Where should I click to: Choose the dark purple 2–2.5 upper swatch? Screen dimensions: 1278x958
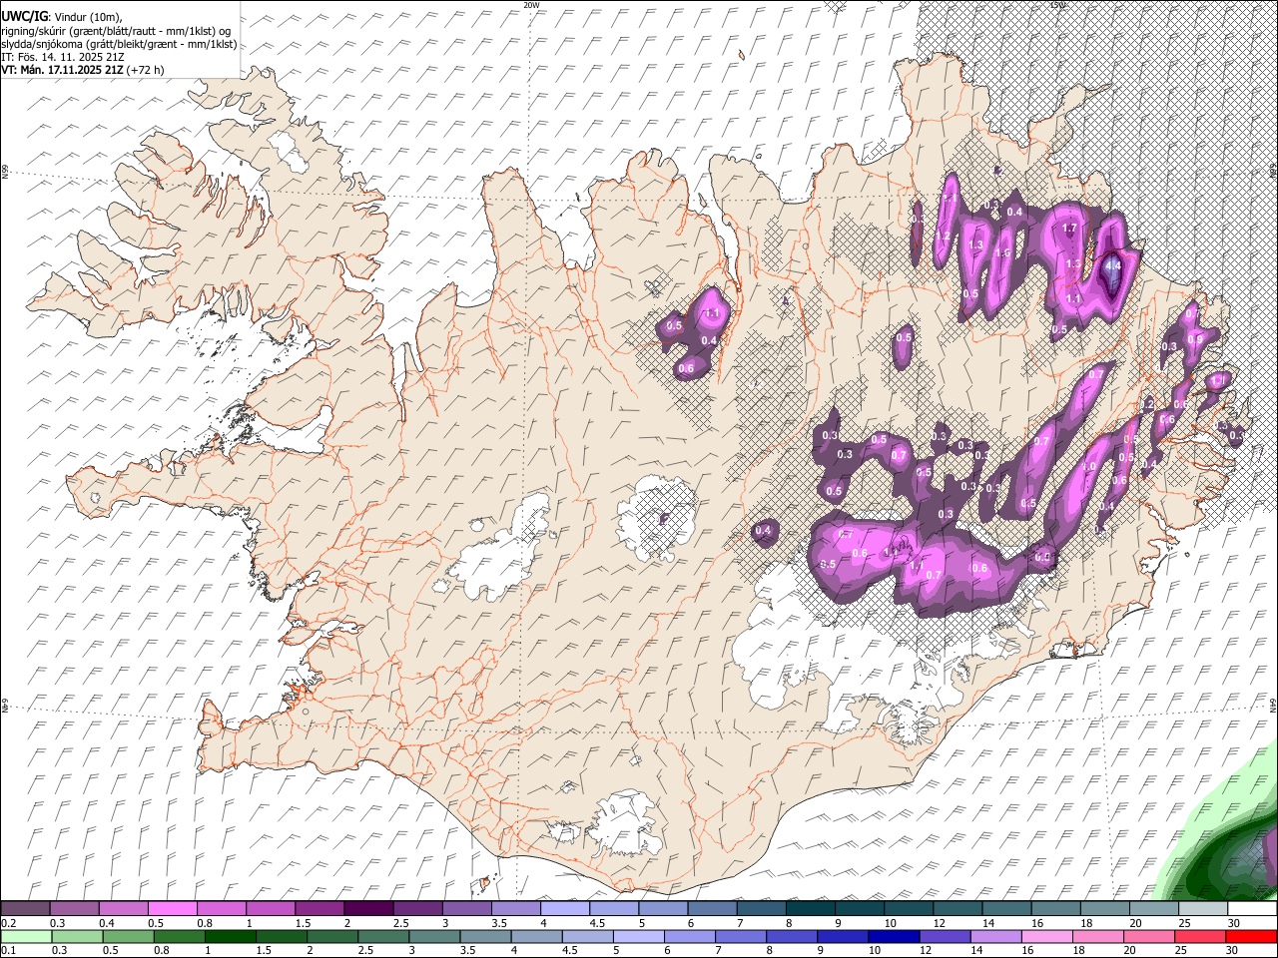[368, 909]
